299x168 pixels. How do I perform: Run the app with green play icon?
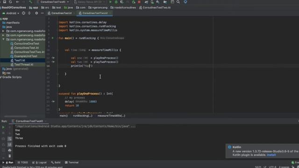(x=110, y=2)
